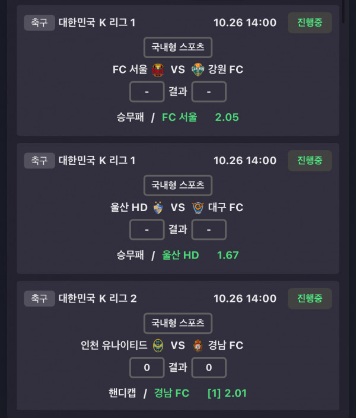Click 대구 FC away score box

[x=209, y=229]
